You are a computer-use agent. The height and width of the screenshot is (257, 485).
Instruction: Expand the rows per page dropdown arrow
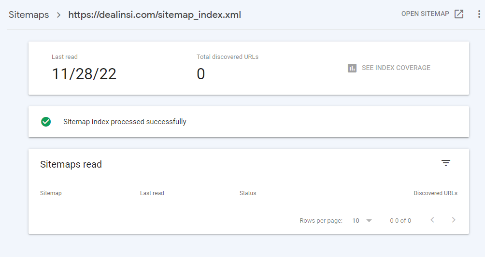click(369, 221)
